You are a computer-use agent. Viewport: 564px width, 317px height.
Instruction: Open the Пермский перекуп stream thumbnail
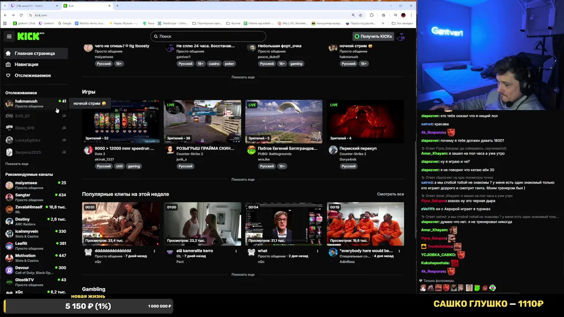(365, 122)
